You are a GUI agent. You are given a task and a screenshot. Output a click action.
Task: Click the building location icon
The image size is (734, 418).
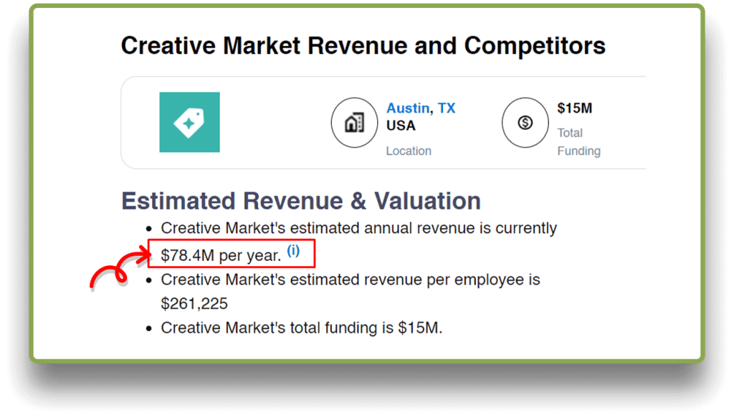[x=353, y=123]
